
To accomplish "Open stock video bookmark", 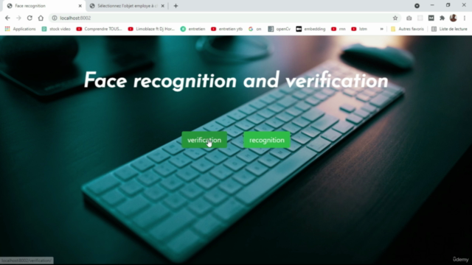I will pos(56,29).
